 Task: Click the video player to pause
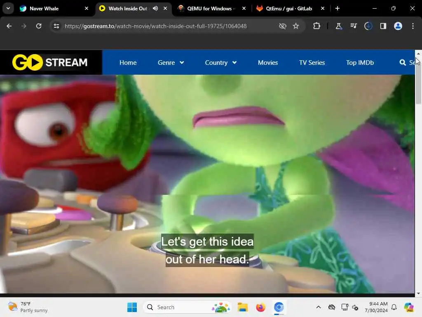click(207, 184)
